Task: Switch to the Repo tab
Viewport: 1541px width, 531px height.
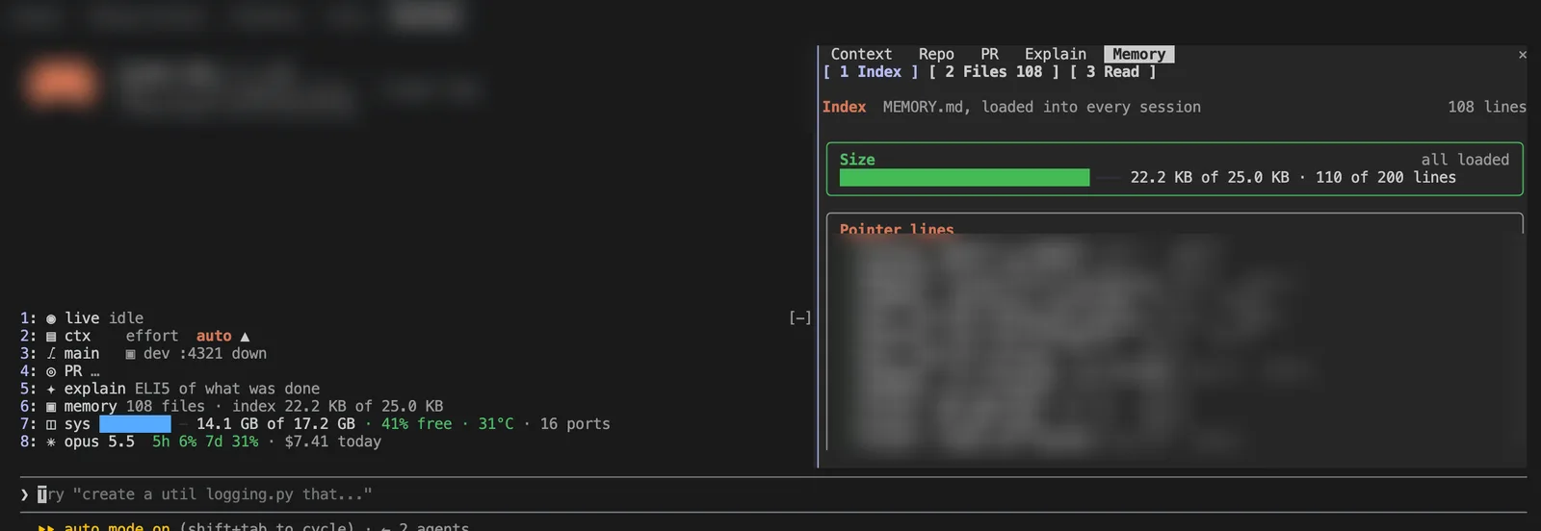Action: (936, 55)
